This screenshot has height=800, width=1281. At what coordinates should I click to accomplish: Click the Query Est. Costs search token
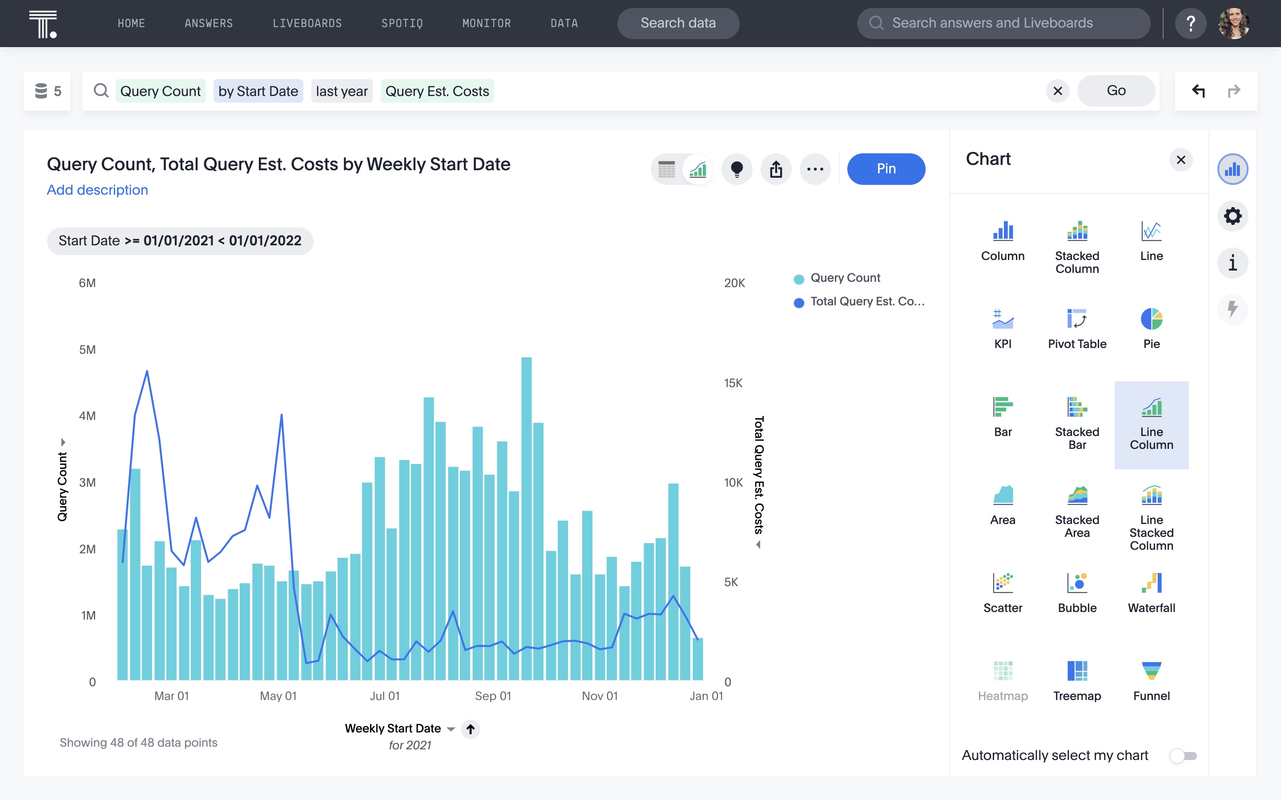[437, 91]
